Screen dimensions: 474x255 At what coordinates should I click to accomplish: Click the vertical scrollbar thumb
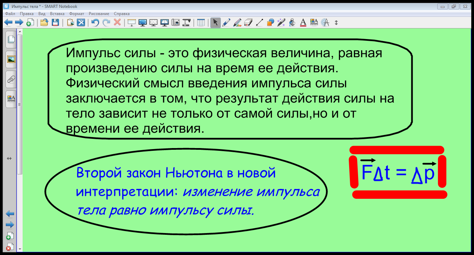pos(20,104)
